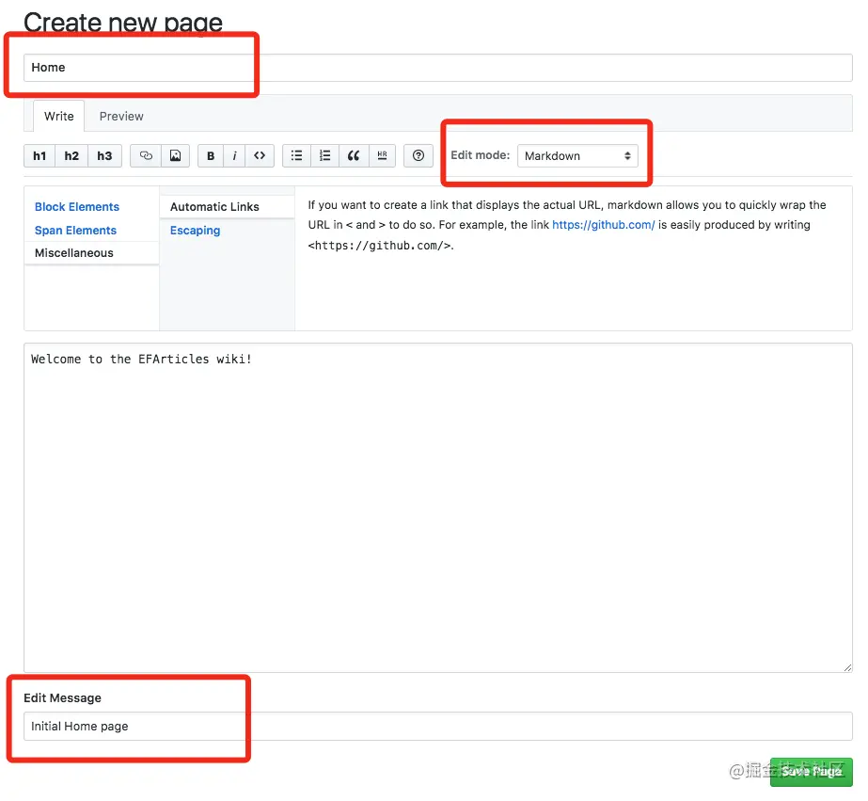The image size is (868, 801).
Task: Click the insert link icon
Action: click(x=146, y=155)
